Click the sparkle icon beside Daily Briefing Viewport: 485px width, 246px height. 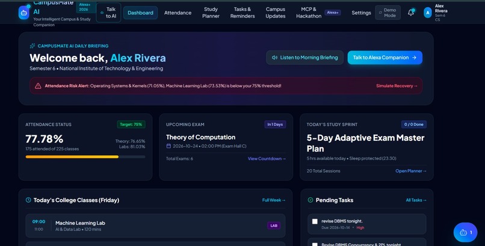click(32, 46)
